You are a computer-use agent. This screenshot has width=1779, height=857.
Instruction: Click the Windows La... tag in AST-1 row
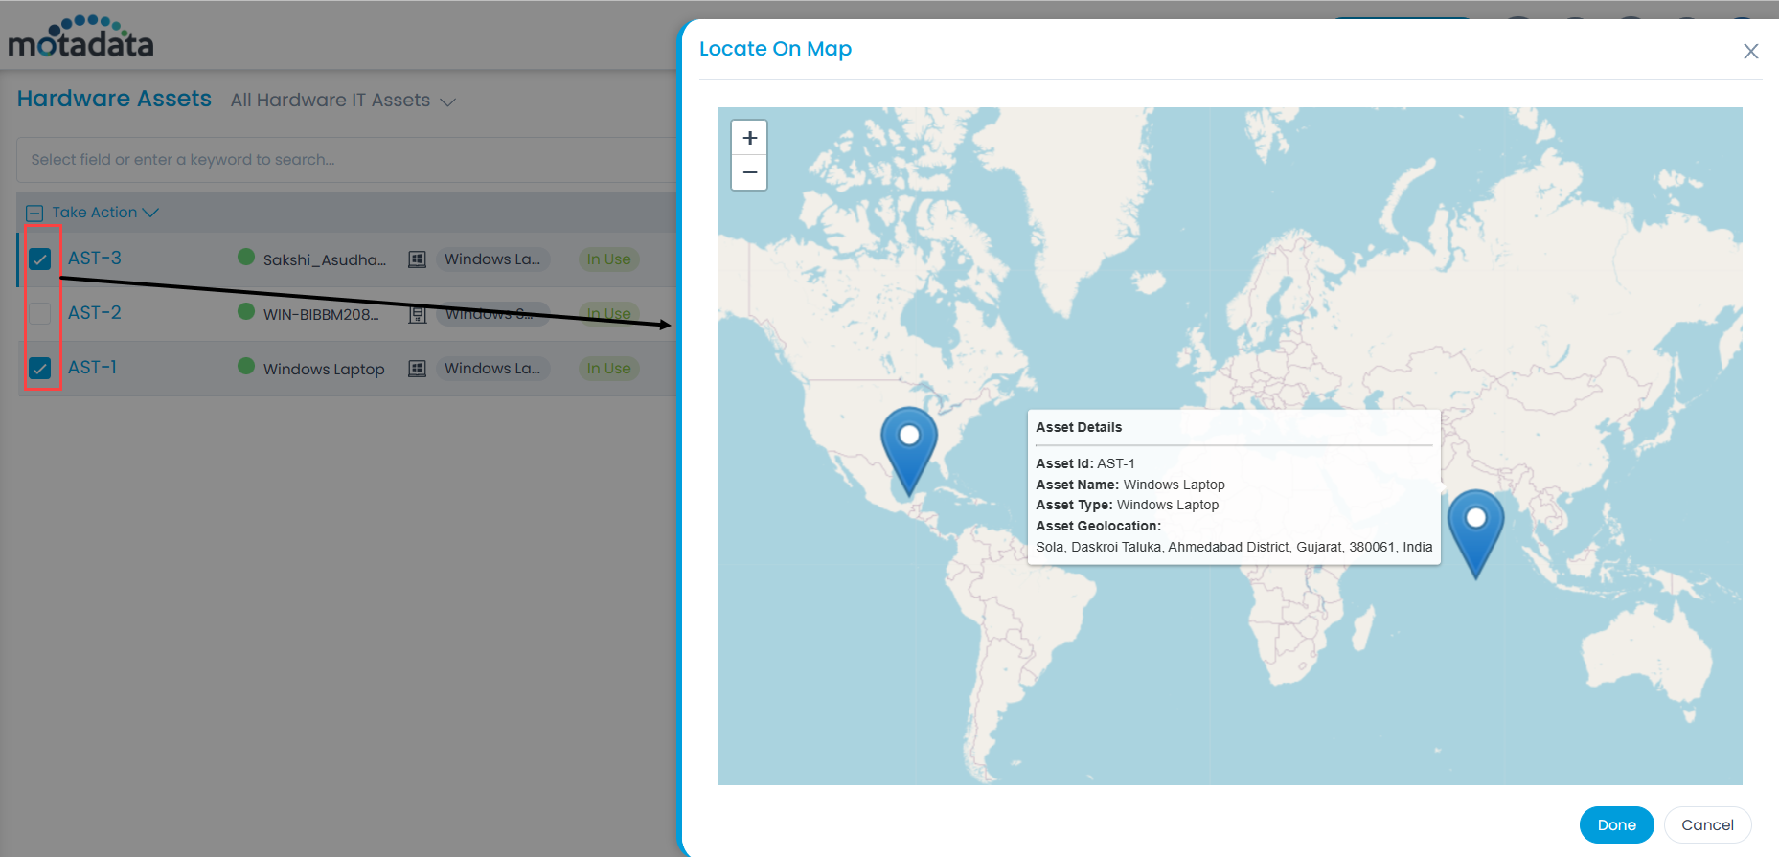[x=492, y=369]
